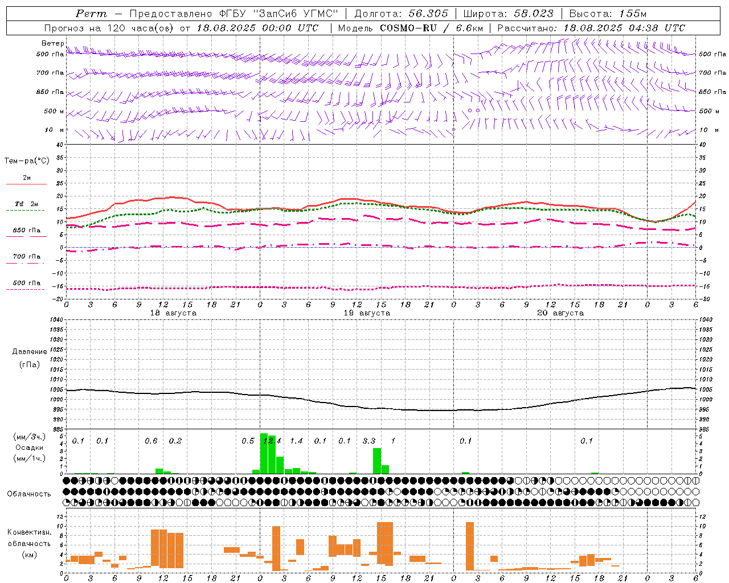Click the "0.5" precipitation total value
729x583 pixels.
tap(248, 441)
